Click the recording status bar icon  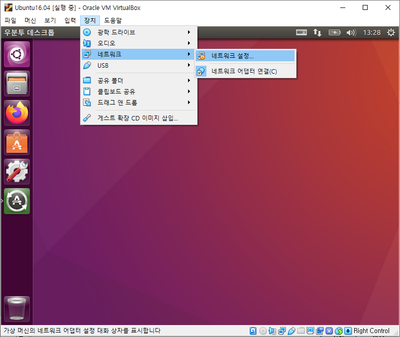point(319,331)
